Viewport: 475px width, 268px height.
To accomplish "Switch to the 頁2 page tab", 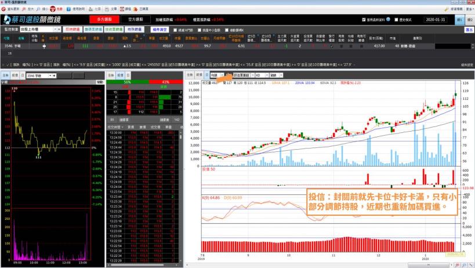I will coord(470,20).
